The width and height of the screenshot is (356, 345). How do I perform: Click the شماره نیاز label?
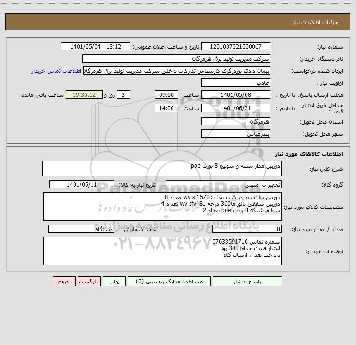(x=330, y=47)
